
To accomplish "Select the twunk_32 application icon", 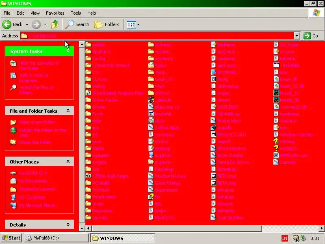I will 276,100.
